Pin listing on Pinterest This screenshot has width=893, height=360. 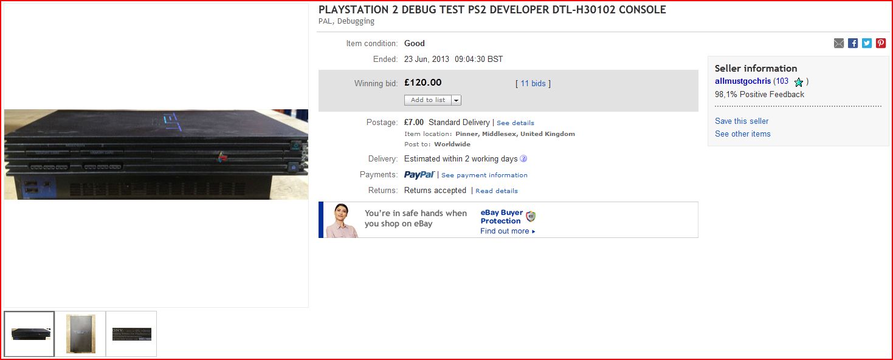coord(881,43)
